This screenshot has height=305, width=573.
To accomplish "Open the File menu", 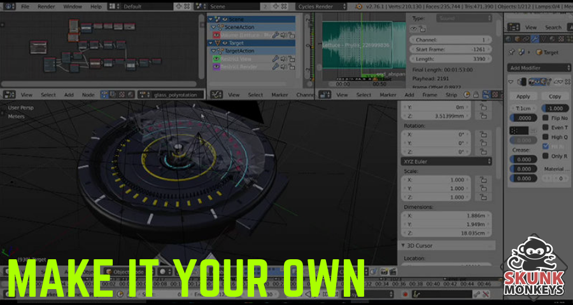I will click(25, 6).
